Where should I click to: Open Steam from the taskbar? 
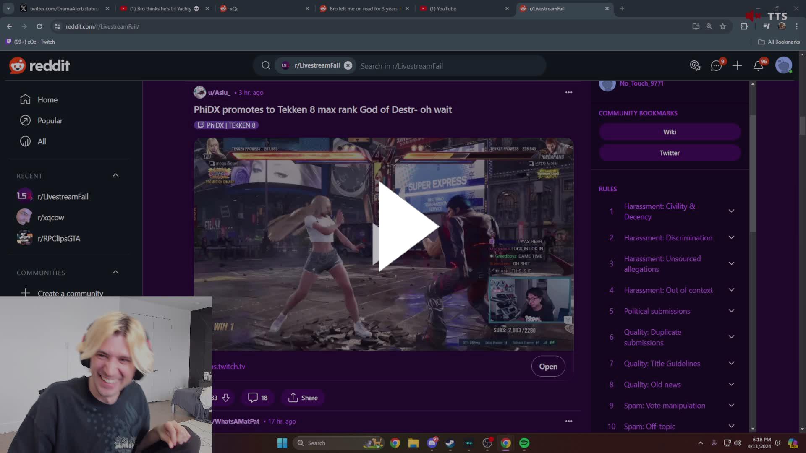450,443
